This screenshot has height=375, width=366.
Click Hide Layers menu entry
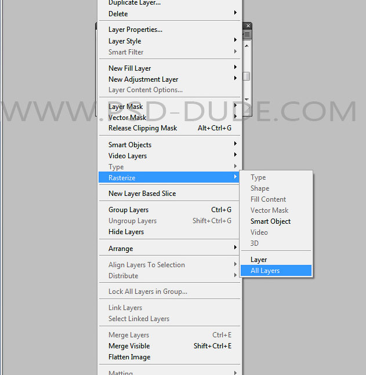tap(126, 232)
